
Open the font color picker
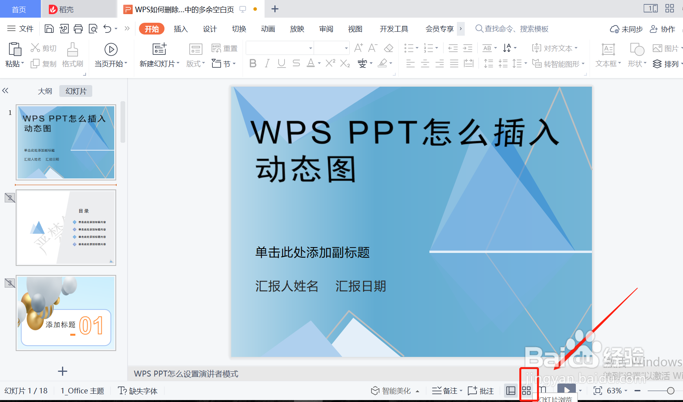[x=319, y=63]
